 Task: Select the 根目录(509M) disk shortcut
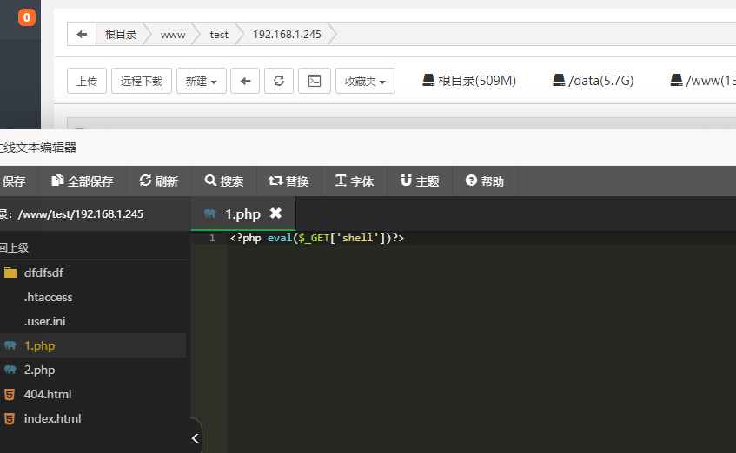click(x=469, y=81)
